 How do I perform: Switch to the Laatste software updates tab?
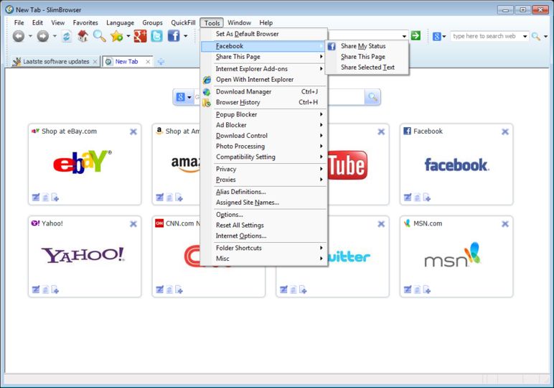pyautogui.click(x=55, y=62)
